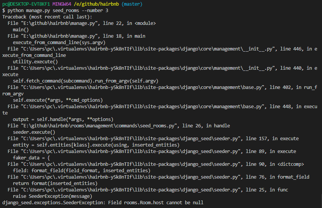Screen dimensions: 322x208
Task: Click seeder.py path at line 25 func
Action: point(131,190)
